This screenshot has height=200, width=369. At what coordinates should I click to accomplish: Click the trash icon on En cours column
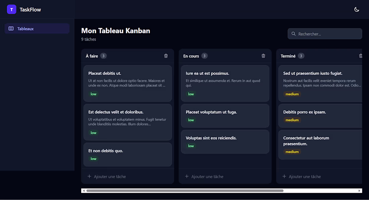coord(263,56)
